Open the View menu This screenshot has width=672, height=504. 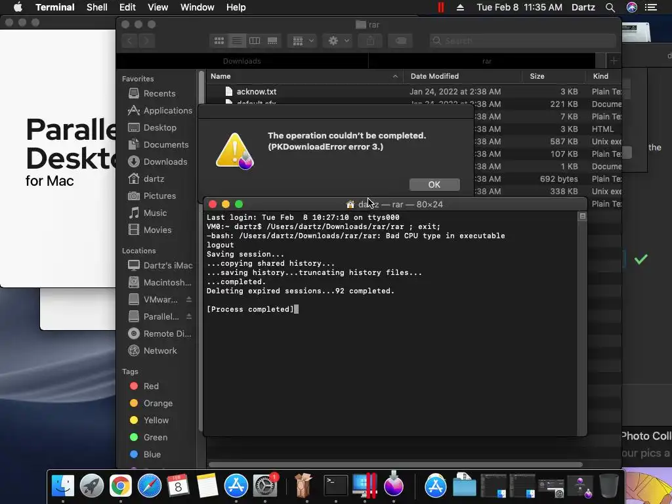(x=157, y=7)
